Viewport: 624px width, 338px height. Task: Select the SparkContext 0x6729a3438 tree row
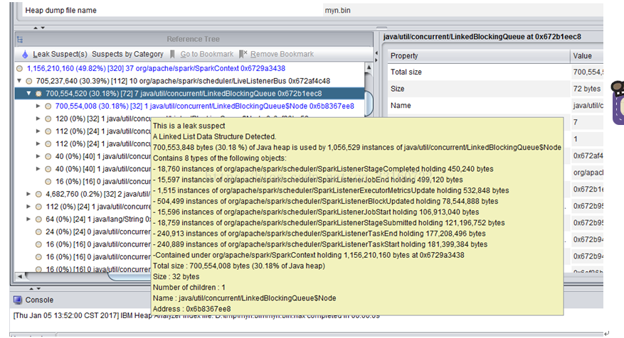click(x=156, y=68)
